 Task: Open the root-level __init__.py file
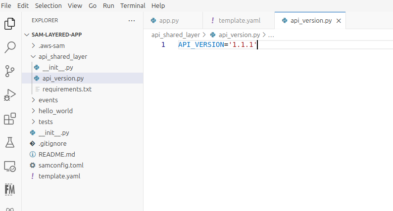(x=83, y=132)
